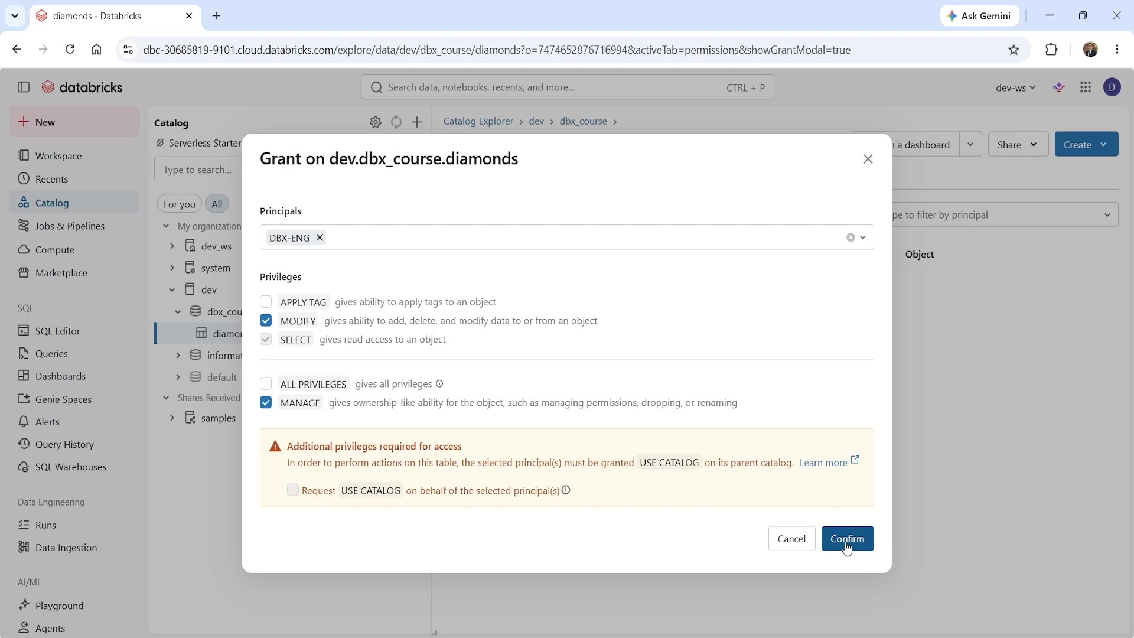Open Alerts in the sidebar
Viewport: 1134px width, 638px height.
point(74,422)
